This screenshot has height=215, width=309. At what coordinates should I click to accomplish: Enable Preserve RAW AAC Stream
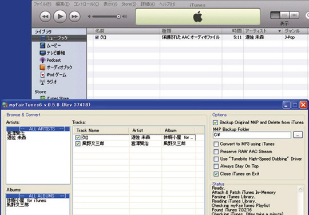click(x=216, y=152)
